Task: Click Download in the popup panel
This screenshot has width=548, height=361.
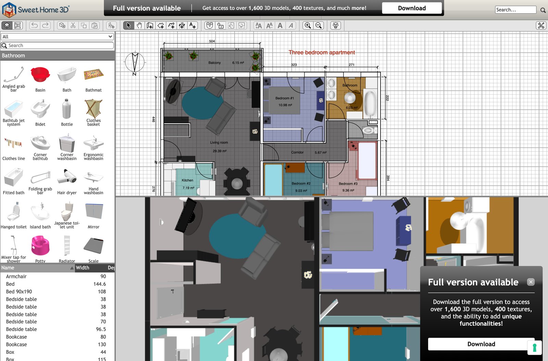Action: pos(481,344)
